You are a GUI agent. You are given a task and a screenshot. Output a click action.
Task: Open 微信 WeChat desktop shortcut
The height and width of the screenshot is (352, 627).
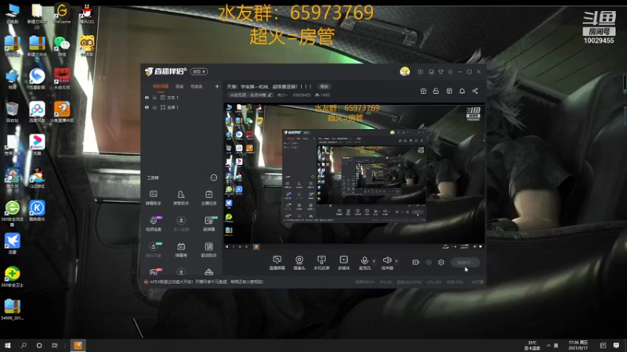[62, 46]
